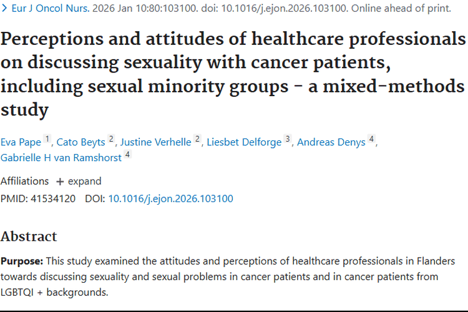Click the chevron before Eur J Oncol Nurs
The width and height of the screenshot is (468, 312).
pos(4,9)
